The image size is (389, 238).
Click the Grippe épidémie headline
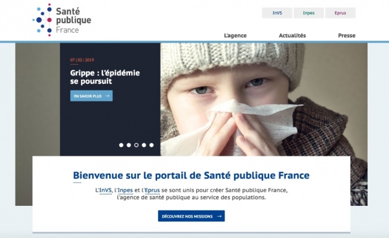point(105,77)
